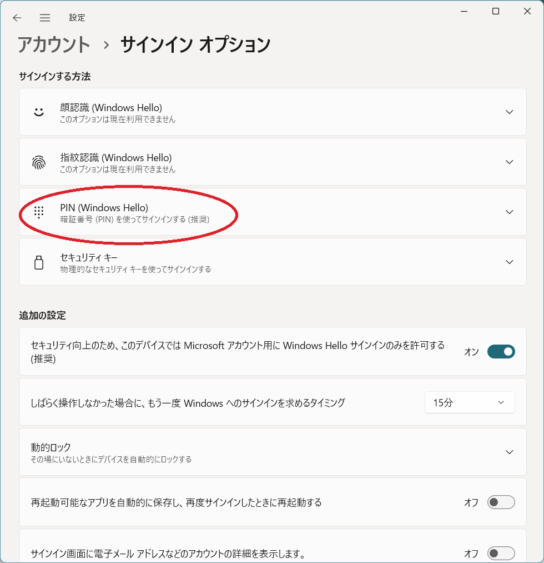The width and height of the screenshot is (544, 563).
Task: Click the fingerprint recognition icon
Action: (x=38, y=162)
